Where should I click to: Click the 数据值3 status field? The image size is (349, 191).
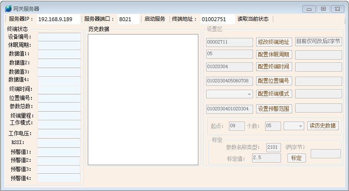pyautogui.click(x=59, y=72)
